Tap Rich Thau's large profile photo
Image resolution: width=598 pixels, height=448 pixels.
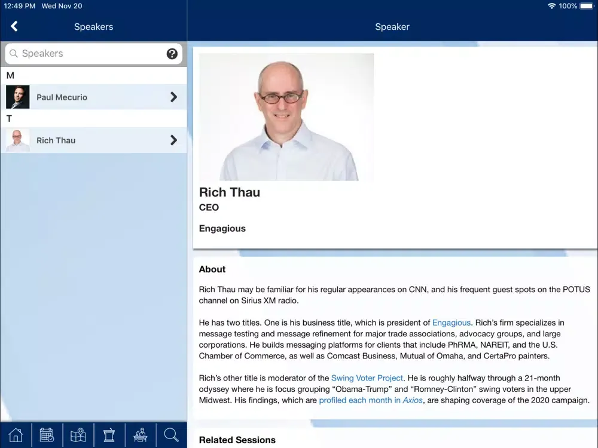coord(286,116)
